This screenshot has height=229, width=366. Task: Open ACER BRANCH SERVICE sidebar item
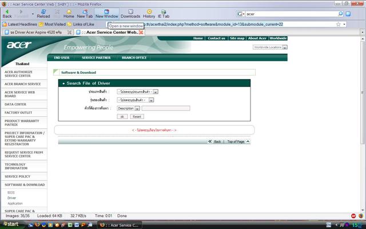point(24,84)
